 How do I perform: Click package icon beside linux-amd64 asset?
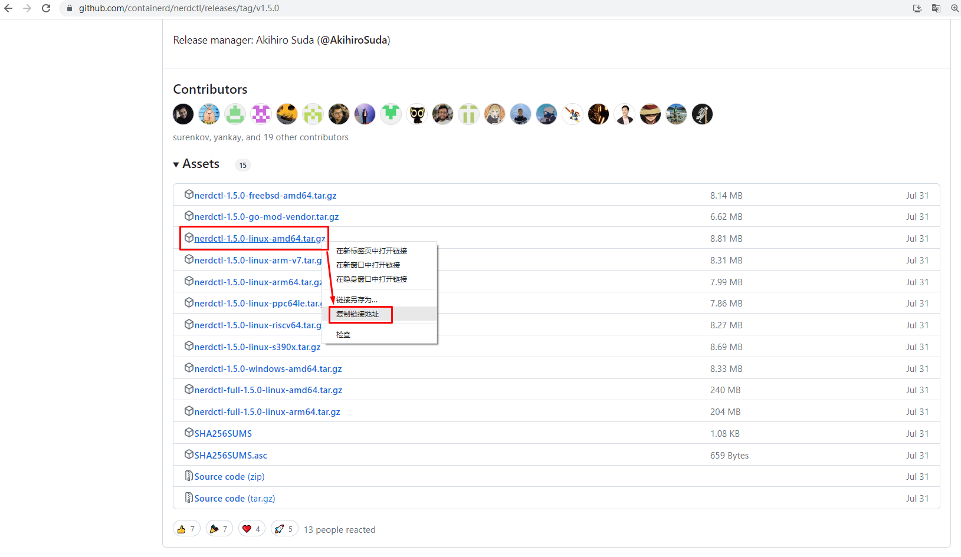click(x=189, y=238)
